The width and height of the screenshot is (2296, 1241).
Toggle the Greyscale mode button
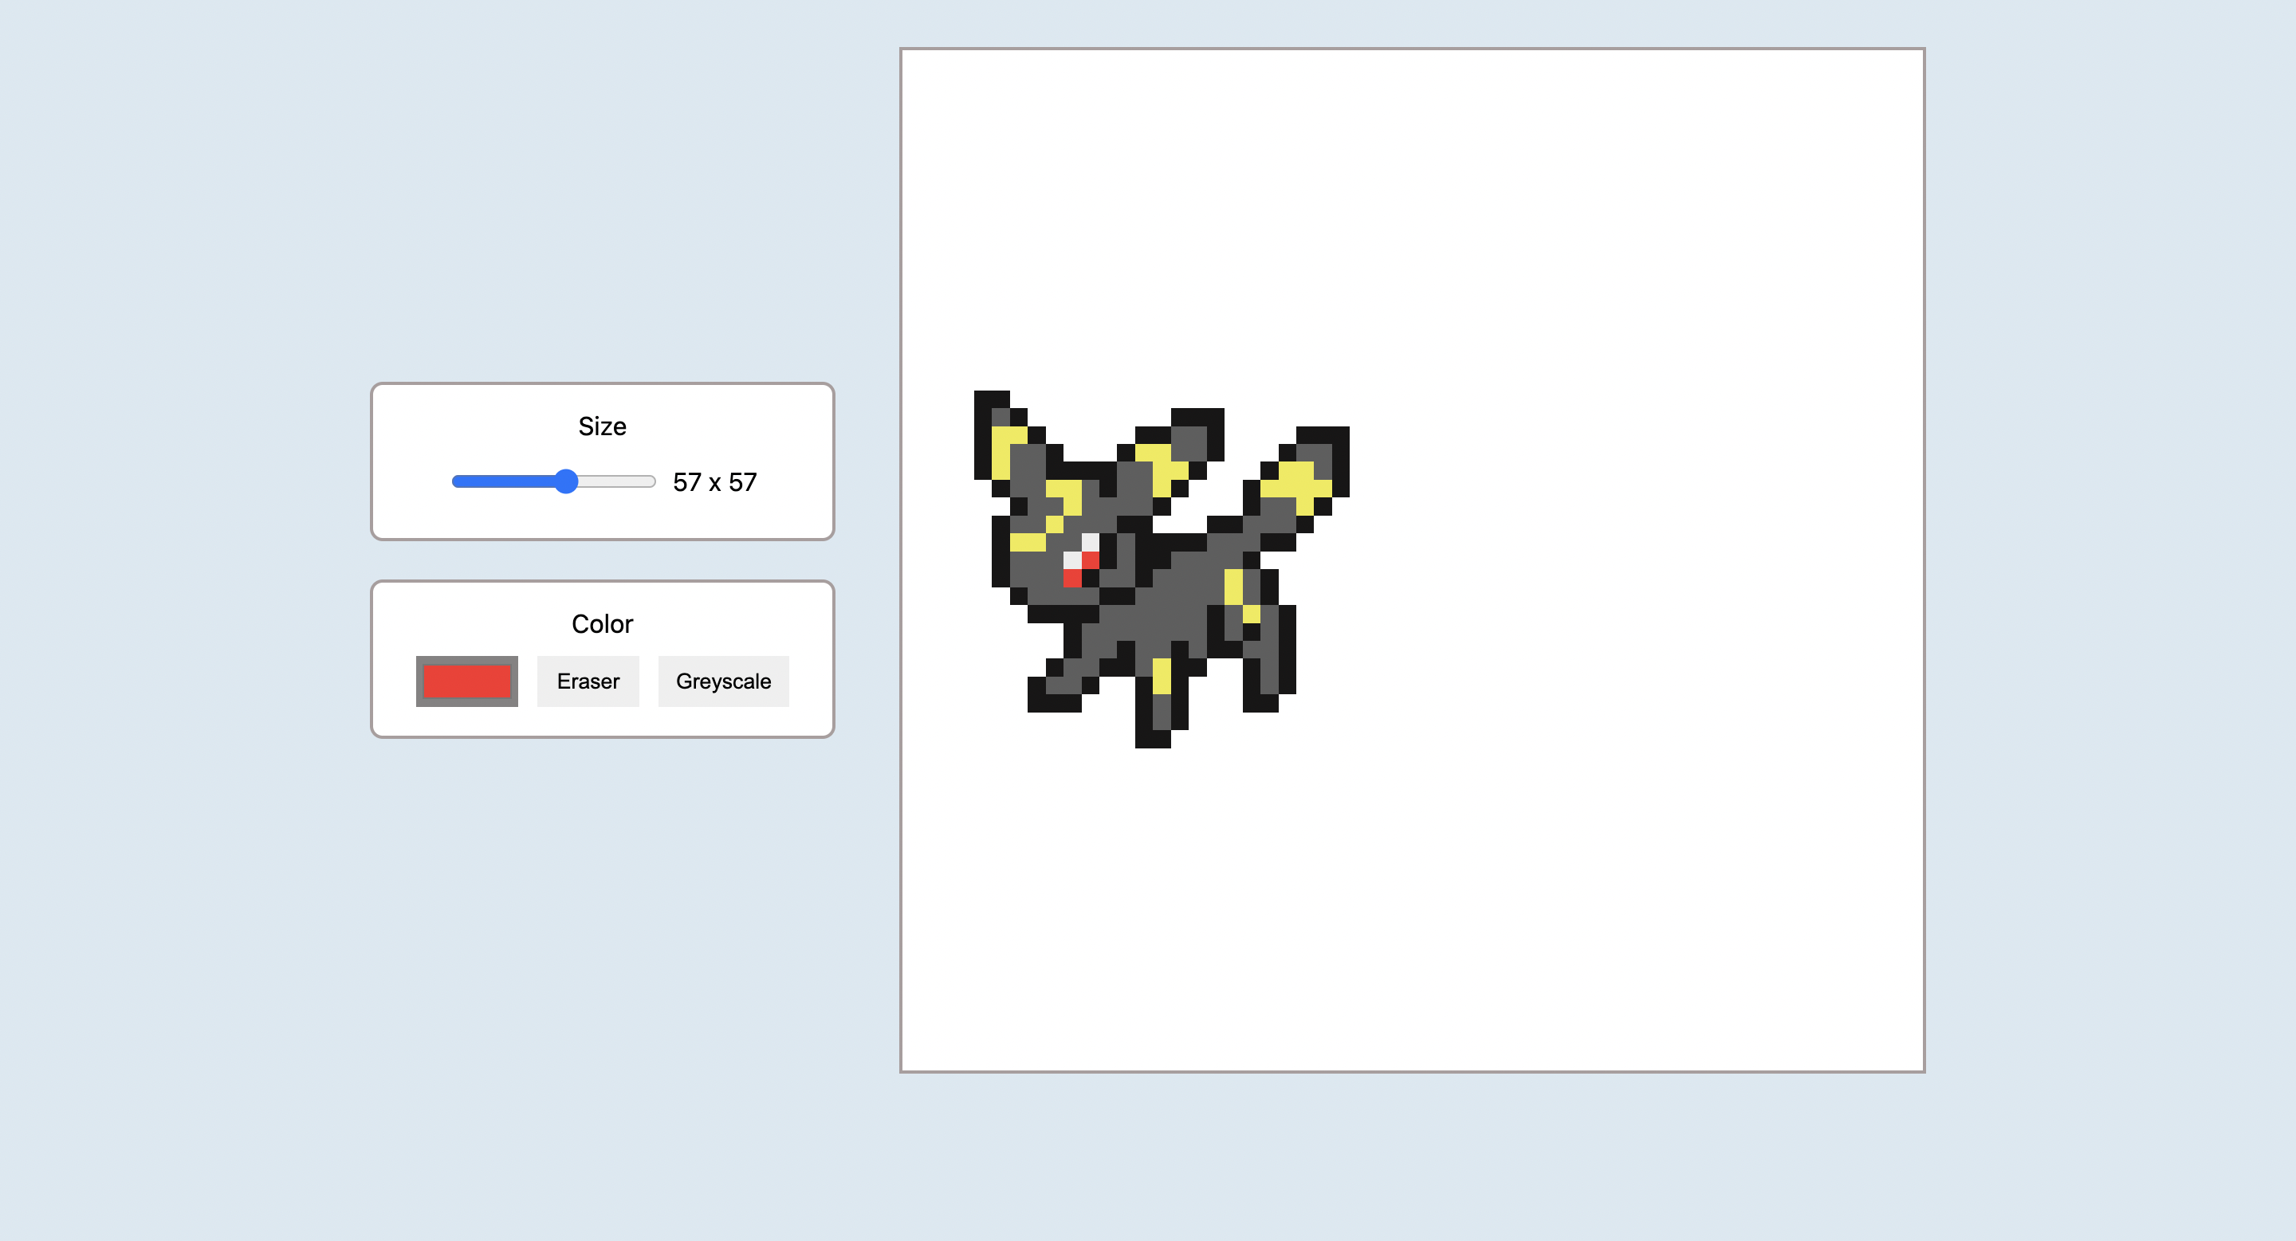click(x=723, y=681)
